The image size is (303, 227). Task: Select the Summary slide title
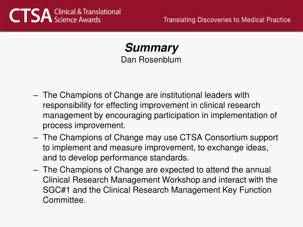(151, 48)
